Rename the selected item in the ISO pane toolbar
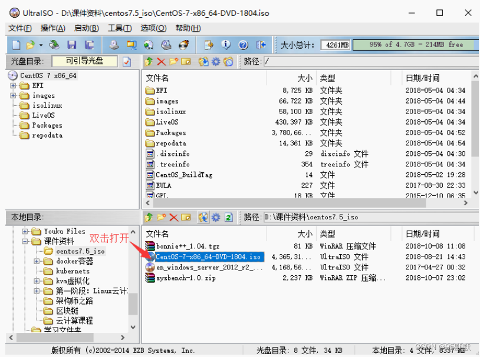 pos(186,62)
